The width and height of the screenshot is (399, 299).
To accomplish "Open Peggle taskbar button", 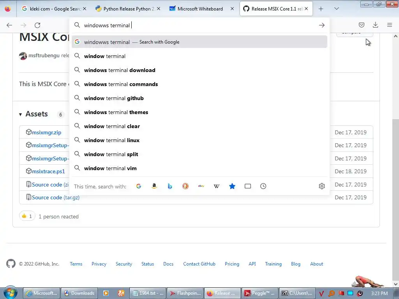I will pos(259,293).
